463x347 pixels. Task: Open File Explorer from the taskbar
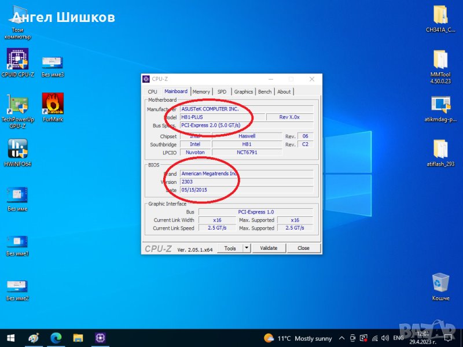pyautogui.click(x=78, y=338)
